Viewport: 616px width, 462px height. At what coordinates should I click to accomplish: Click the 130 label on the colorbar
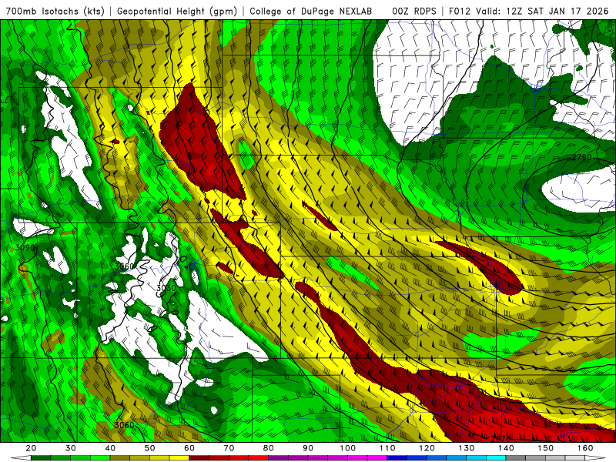coord(467,448)
